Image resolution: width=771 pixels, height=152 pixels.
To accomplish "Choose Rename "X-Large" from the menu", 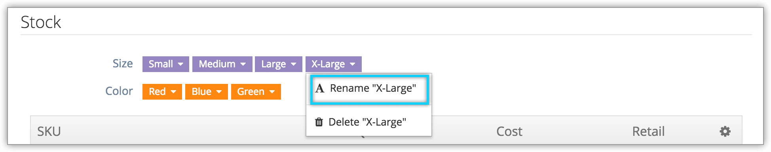I will 369,89.
